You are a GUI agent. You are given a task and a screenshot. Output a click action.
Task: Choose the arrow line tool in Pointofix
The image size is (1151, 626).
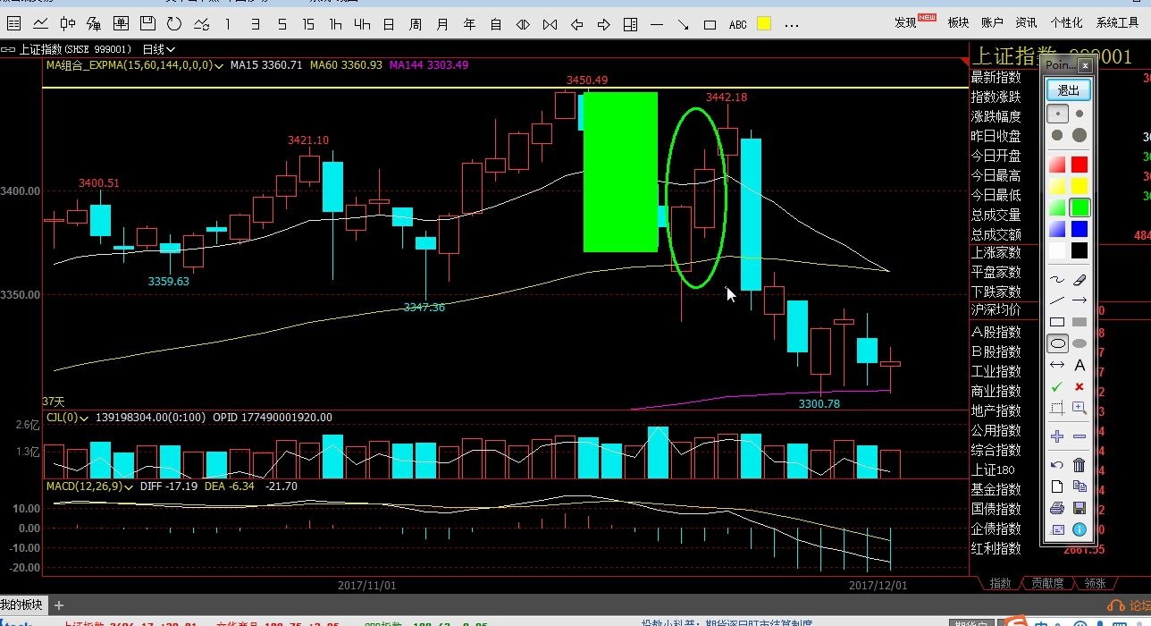point(1080,300)
